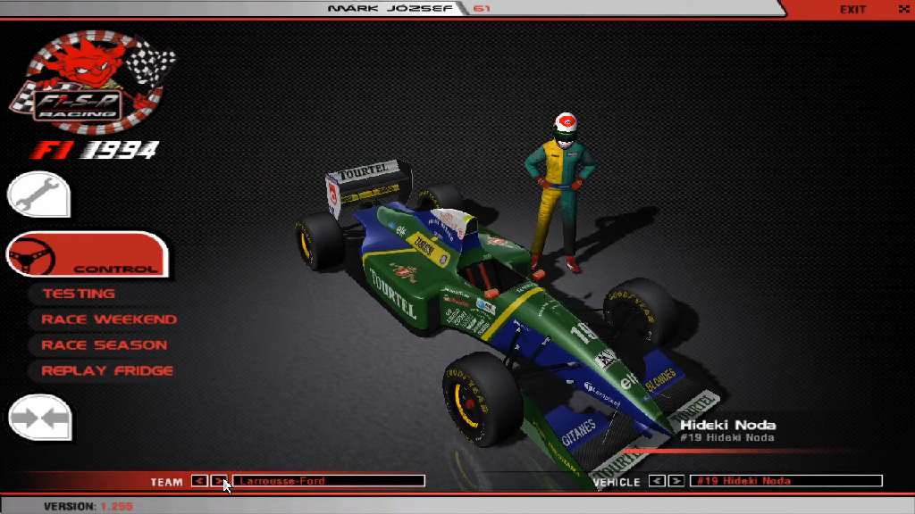Open the Testing menu item
Image resolution: width=915 pixels, height=514 pixels.
pos(79,294)
